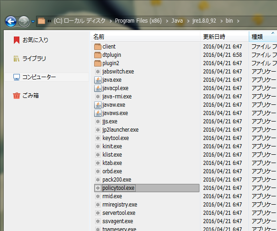This screenshot has width=277, height=231.
Task: Expand arrow after ローカル ディスク breadcrumb
Action: (x=111, y=21)
